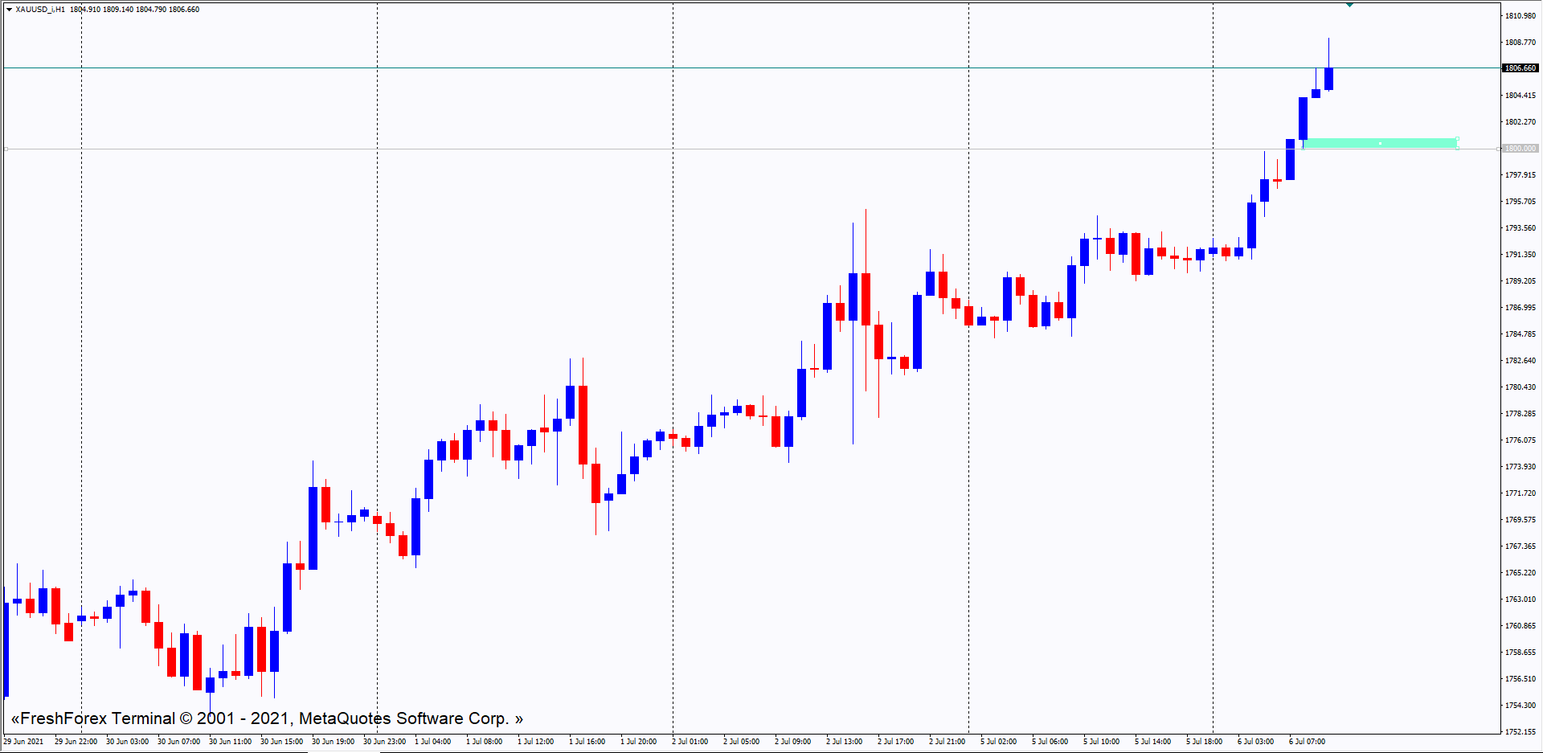The image size is (1543, 753).
Task: Click the rectangle's center anchor point
Action: tap(1380, 144)
